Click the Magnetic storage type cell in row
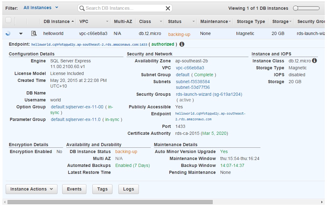327x206 pixels. pos(245,33)
